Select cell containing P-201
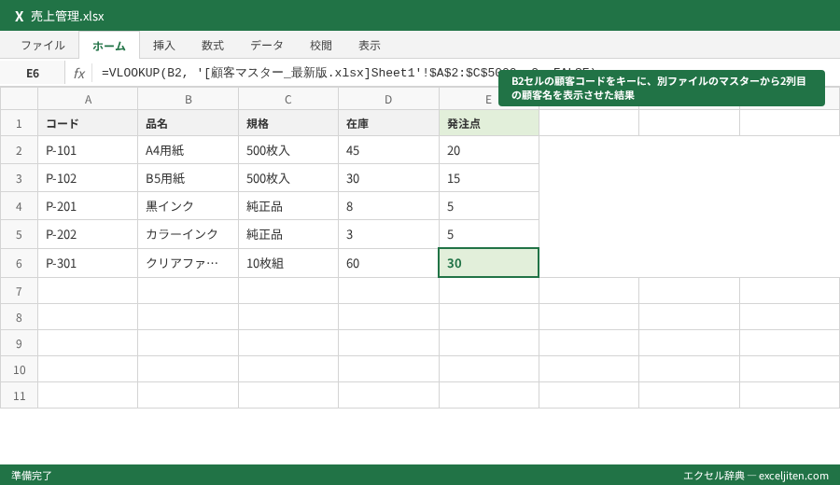The width and height of the screenshot is (840, 485). pyautogui.click(x=88, y=206)
